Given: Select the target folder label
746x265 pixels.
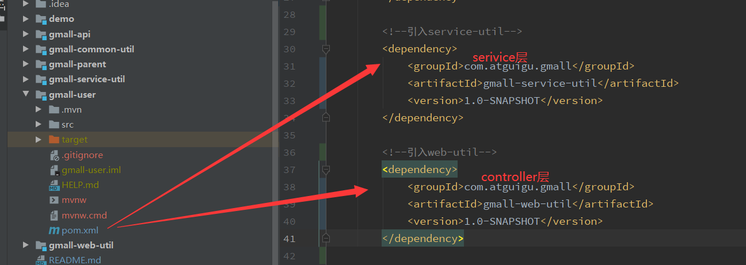Looking at the screenshot, I should (75, 139).
